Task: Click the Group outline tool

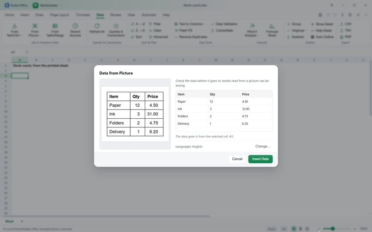Action: coord(294,24)
